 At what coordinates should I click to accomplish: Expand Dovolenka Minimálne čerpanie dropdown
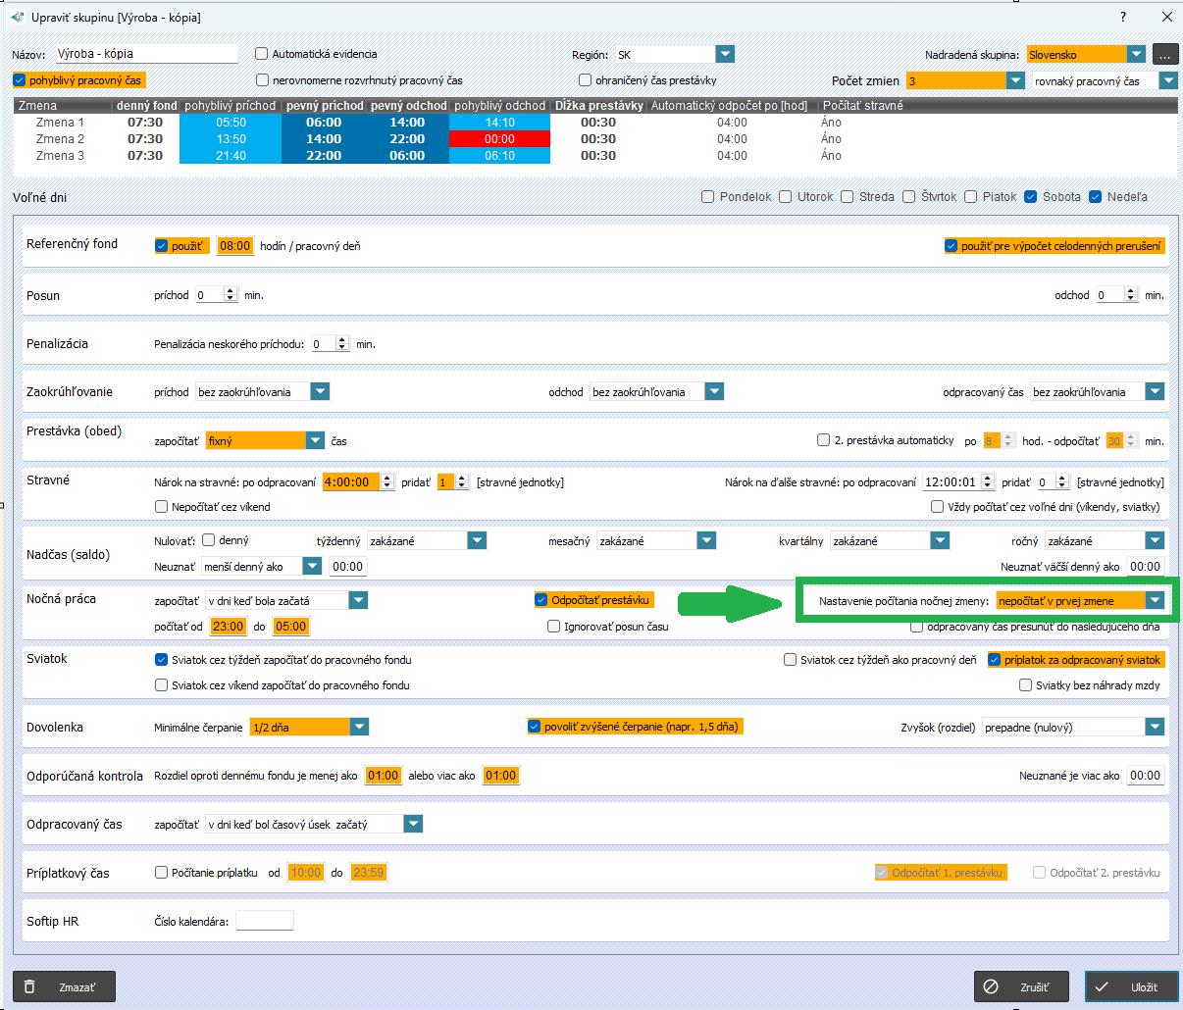tap(359, 727)
